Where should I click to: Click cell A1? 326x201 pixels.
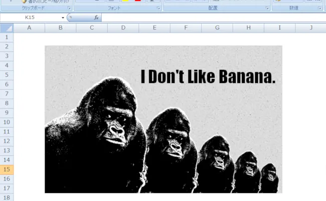pyautogui.click(x=29, y=37)
